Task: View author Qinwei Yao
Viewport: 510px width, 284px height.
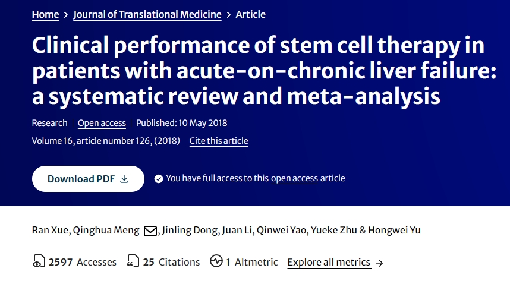Action: [x=282, y=231]
